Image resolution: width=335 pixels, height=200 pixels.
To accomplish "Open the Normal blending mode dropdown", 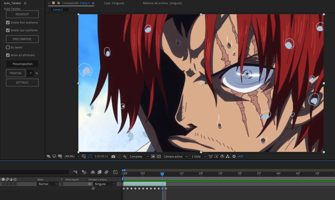I will tap(48, 184).
